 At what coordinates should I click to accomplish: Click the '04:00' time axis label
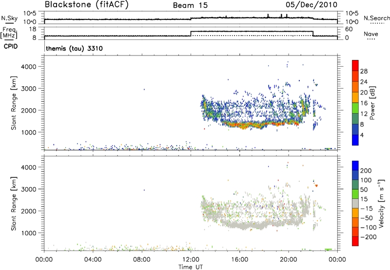93,260
